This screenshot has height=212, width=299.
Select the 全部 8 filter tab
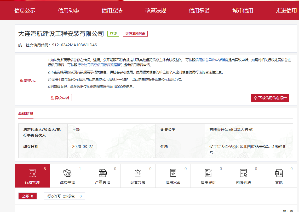[27, 196]
